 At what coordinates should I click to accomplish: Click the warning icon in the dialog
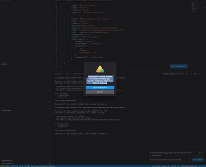pyautogui.click(x=100, y=69)
